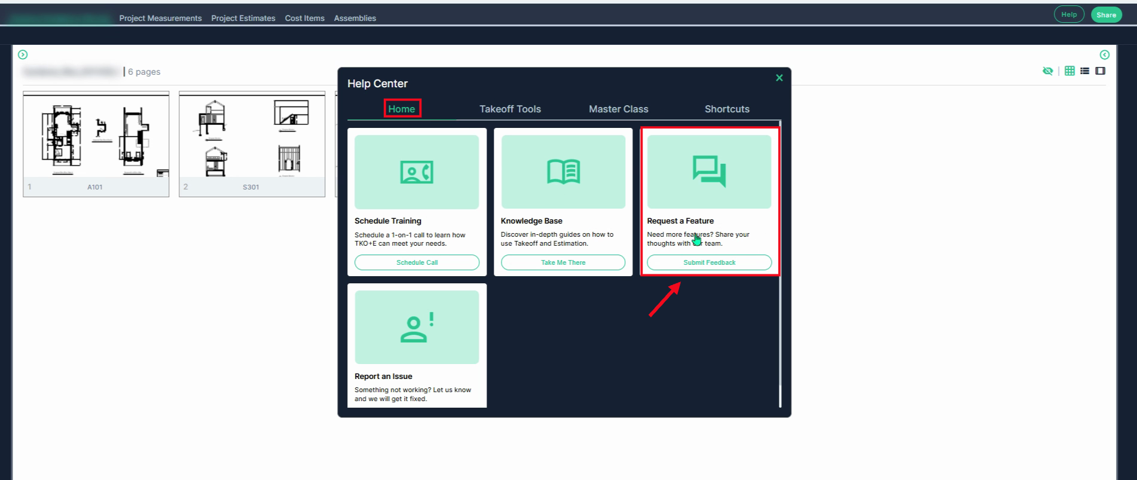Open the Takeoff Tools tab
The height and width of the screenshot is (480, 1137).
coord(510,109)
